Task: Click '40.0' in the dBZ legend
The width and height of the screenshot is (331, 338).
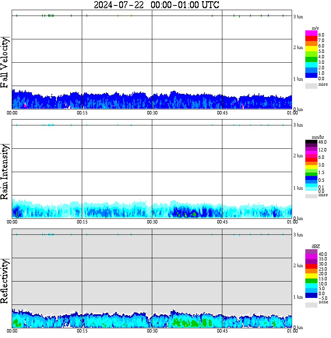Action: 323,254
